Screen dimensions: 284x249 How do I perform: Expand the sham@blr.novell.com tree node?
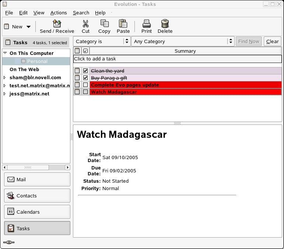(x=5, y=77)
